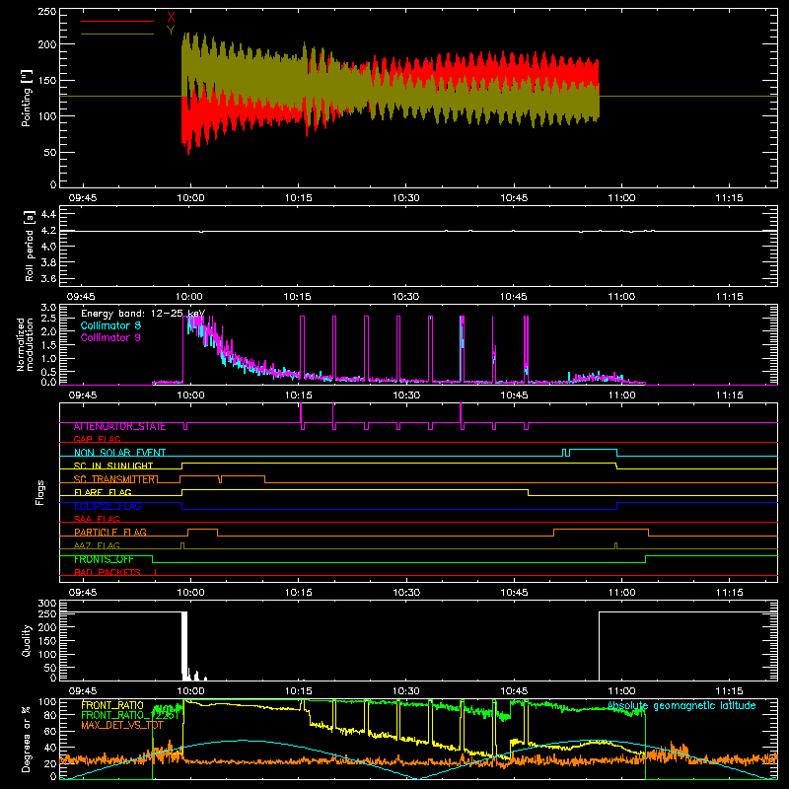This screenshot has width=789, height=789.
Task: Click the Flags axis title
Action: [x=40, y=492]
